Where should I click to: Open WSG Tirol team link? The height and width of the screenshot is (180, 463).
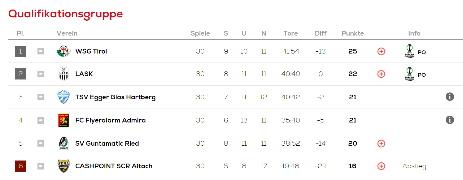[x=91, y=51]
